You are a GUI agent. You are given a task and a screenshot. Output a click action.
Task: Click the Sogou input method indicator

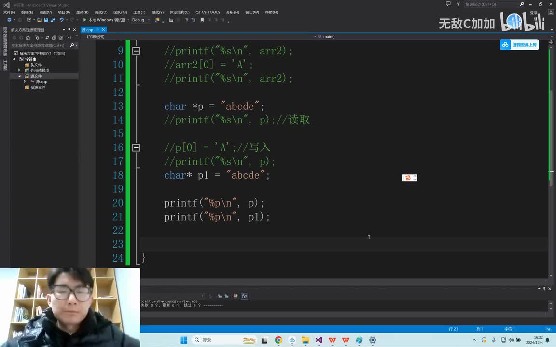[x=410, y=178]
